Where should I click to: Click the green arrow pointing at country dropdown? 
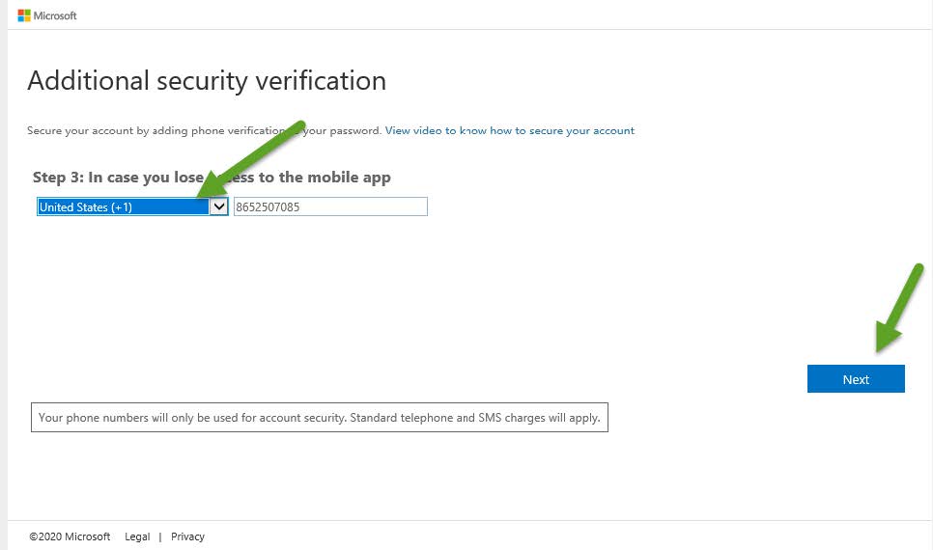[x=252, y=159]
